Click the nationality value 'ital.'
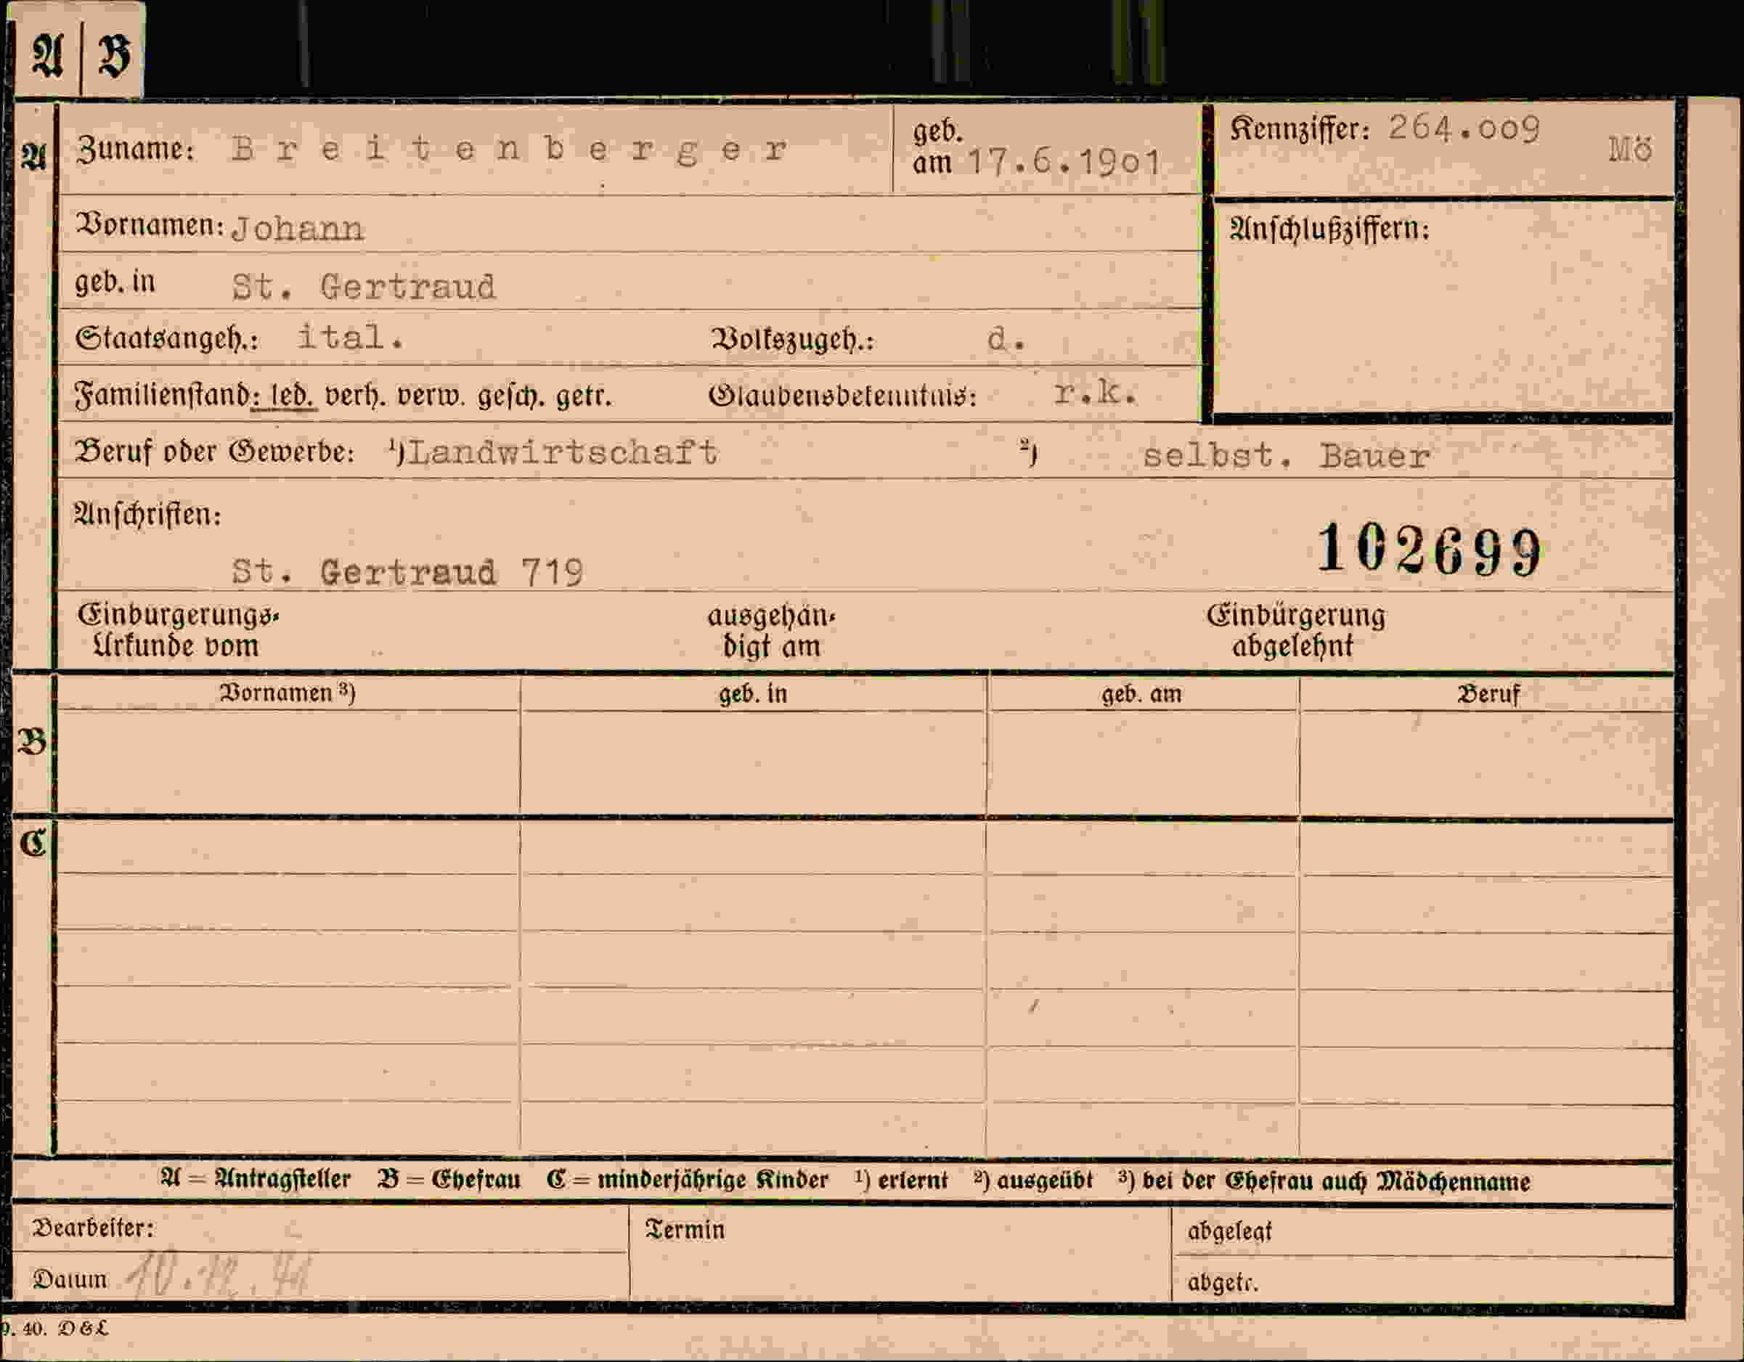This screenshot has height=1362, width=1744. (351, 337)
